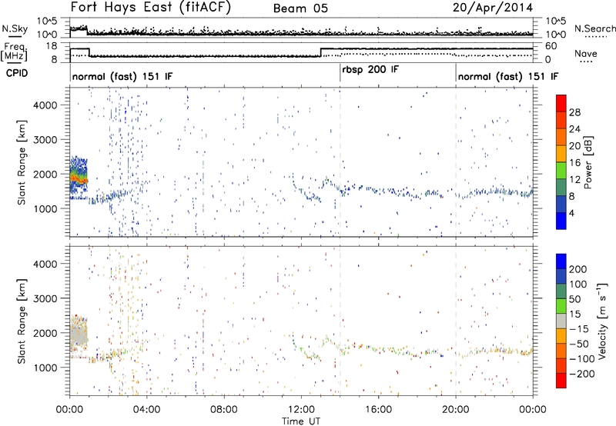Select the '28' label on Power colour bar
This screenshot has height=426, width=616.
(x=574, y=112)
